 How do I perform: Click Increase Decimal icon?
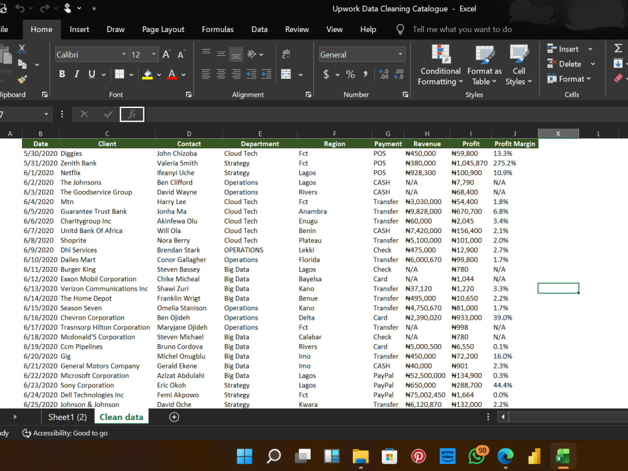click(x=383, y=74)
